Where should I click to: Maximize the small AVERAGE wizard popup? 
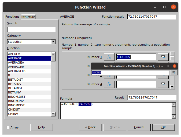click(168, 66)
